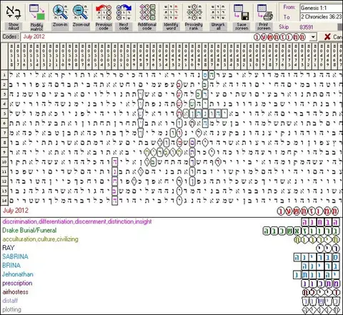Select the distaff code term
Screen dimensions: 343x315
click(10, 301)
